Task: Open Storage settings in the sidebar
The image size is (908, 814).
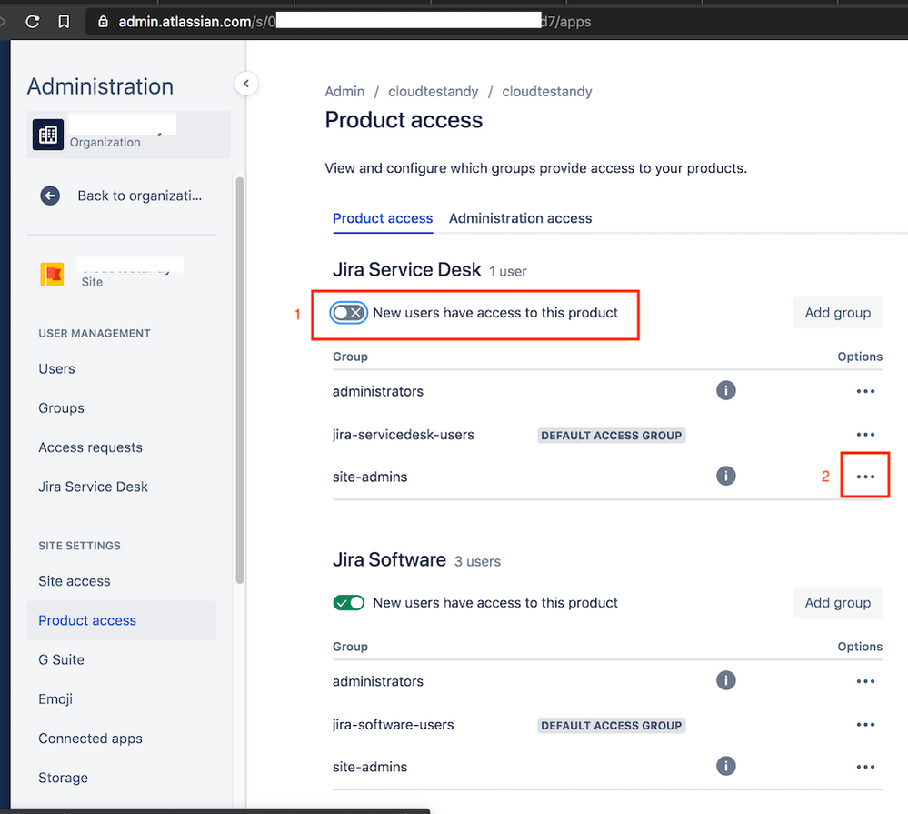Action: [x=63, y=779]
